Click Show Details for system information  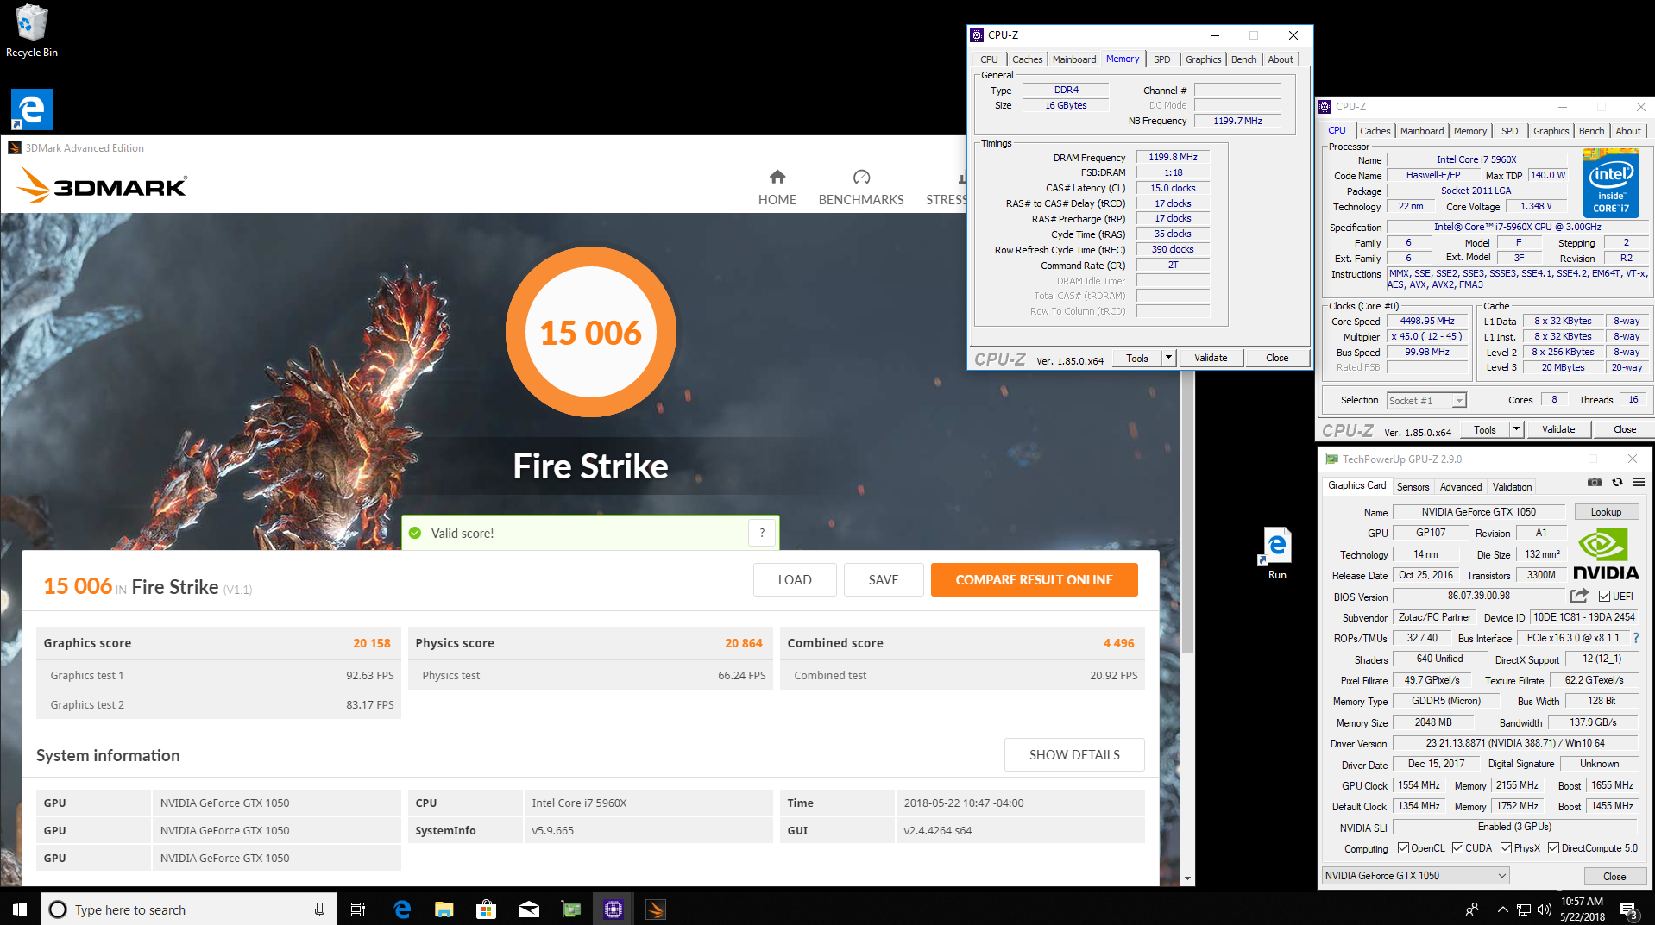pos(1074,754)
